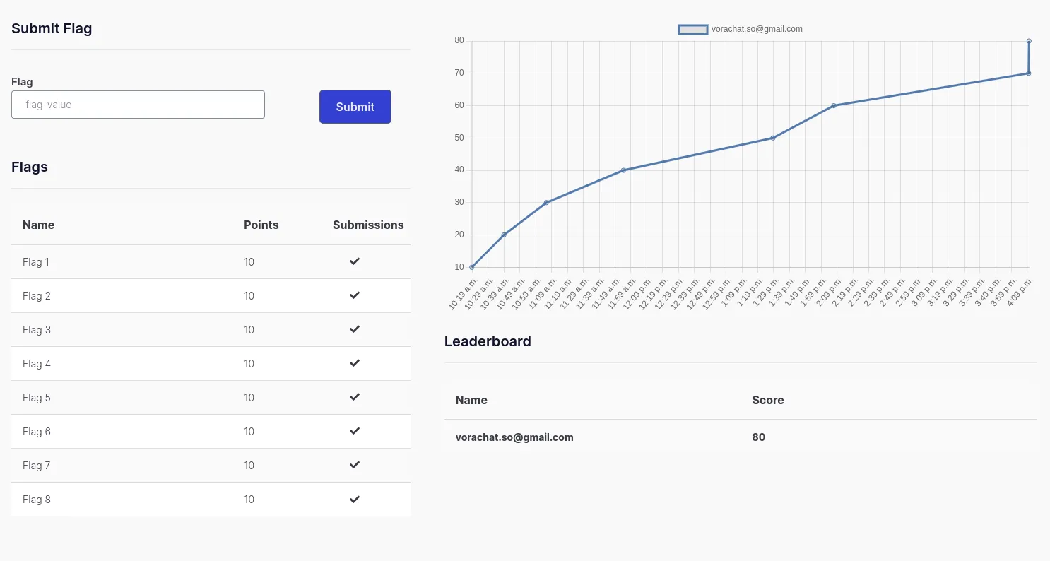The height and width of the screenshot is (561, 1050).
Task: Select the topmost chart point at 80
Action: pos(1029,41)
